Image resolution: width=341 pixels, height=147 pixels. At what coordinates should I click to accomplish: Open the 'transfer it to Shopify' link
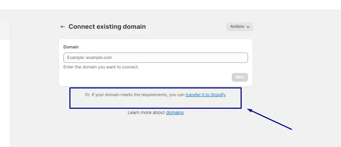tap(205, 95)
